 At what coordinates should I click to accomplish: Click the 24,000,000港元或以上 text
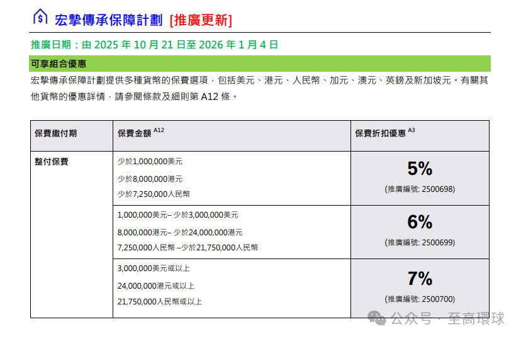[x=156, y=286]
